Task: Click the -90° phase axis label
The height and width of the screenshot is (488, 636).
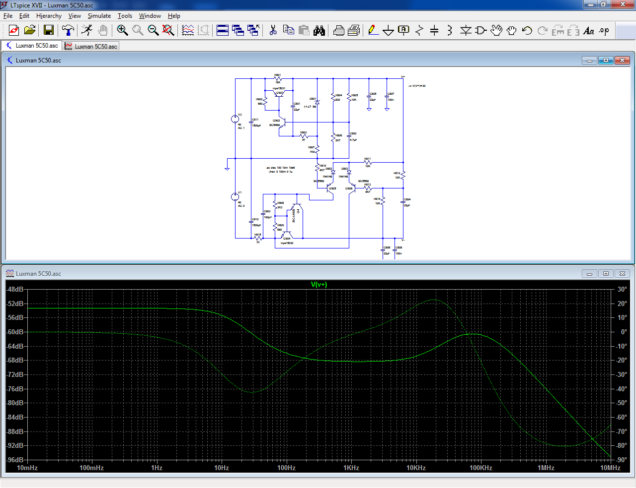Action: click(x=621, y=460)
